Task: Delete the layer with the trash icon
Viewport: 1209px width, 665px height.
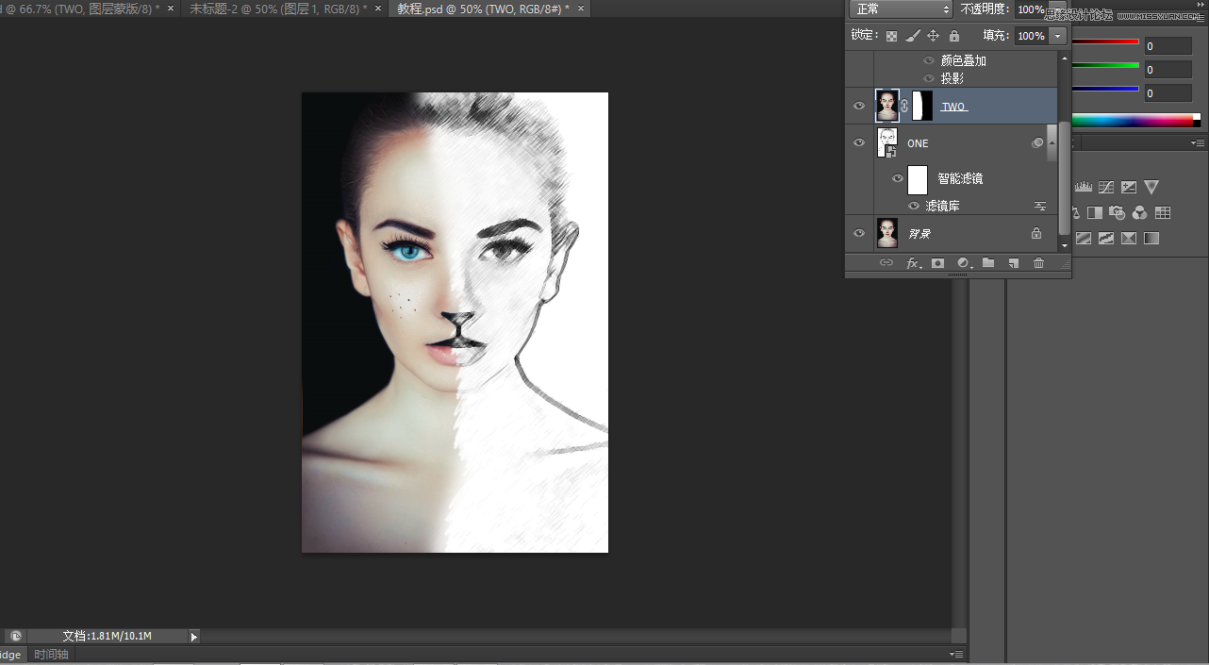Action: click(1038, 263)
